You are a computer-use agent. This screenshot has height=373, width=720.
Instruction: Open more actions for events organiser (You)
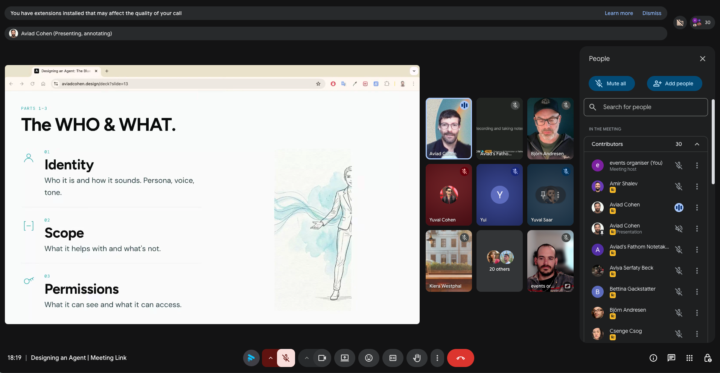click(x=697, y=165)
